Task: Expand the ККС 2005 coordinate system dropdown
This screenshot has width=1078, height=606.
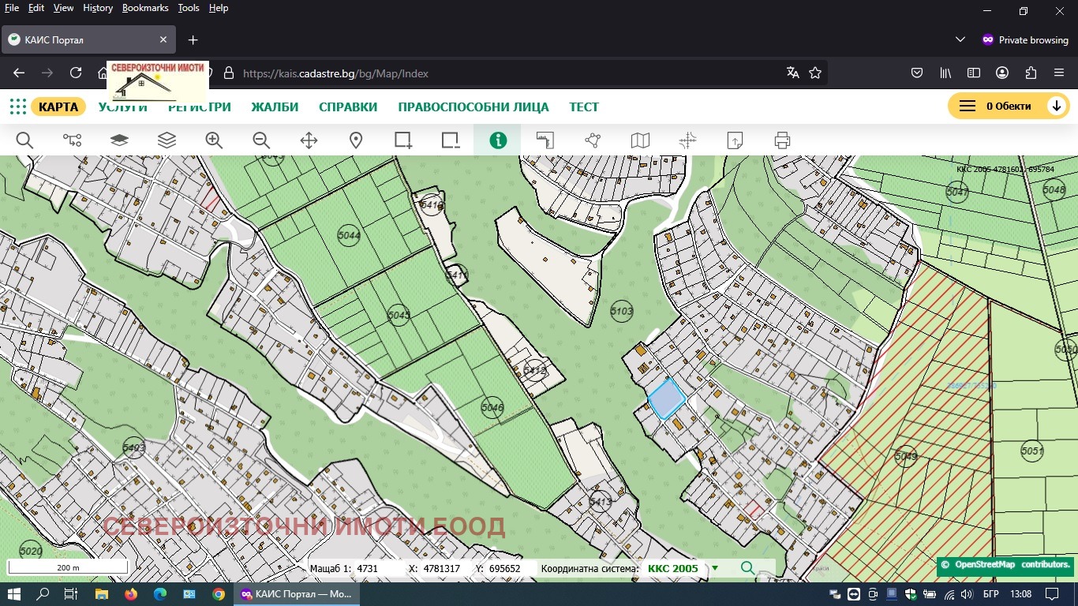Action: (x=715, y=568)
